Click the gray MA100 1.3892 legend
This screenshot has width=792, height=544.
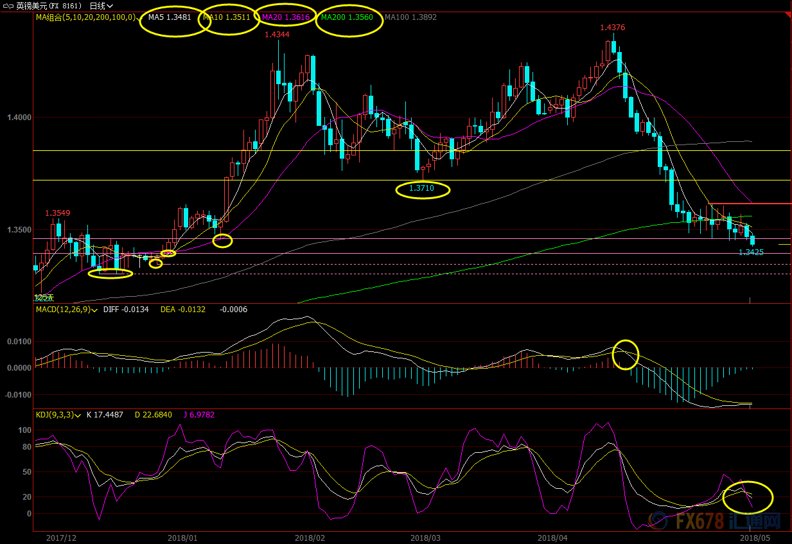pos(410,17)
